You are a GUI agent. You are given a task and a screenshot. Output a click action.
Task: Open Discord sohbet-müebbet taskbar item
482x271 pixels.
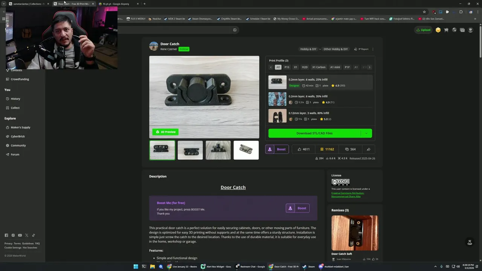(334, 266)
